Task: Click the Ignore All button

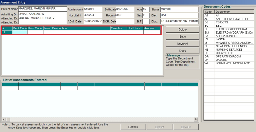Action: (182, 44)
